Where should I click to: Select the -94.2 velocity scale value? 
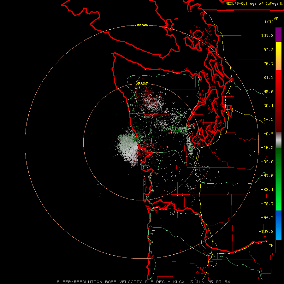click(x=267, y=218)
